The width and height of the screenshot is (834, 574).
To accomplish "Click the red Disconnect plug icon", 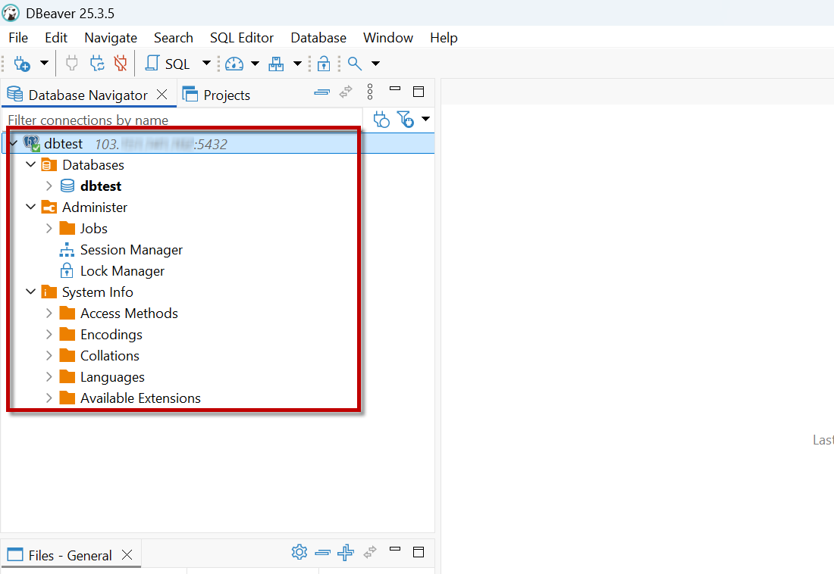I will pyautogui.click(x=120, y=64).
